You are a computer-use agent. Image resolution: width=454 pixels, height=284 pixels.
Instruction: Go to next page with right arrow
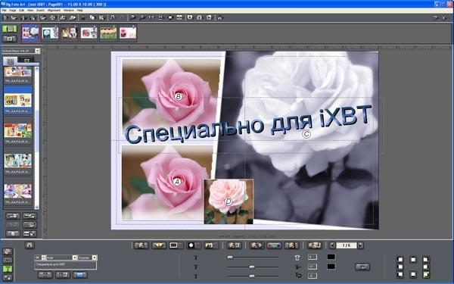coord(360,245)
